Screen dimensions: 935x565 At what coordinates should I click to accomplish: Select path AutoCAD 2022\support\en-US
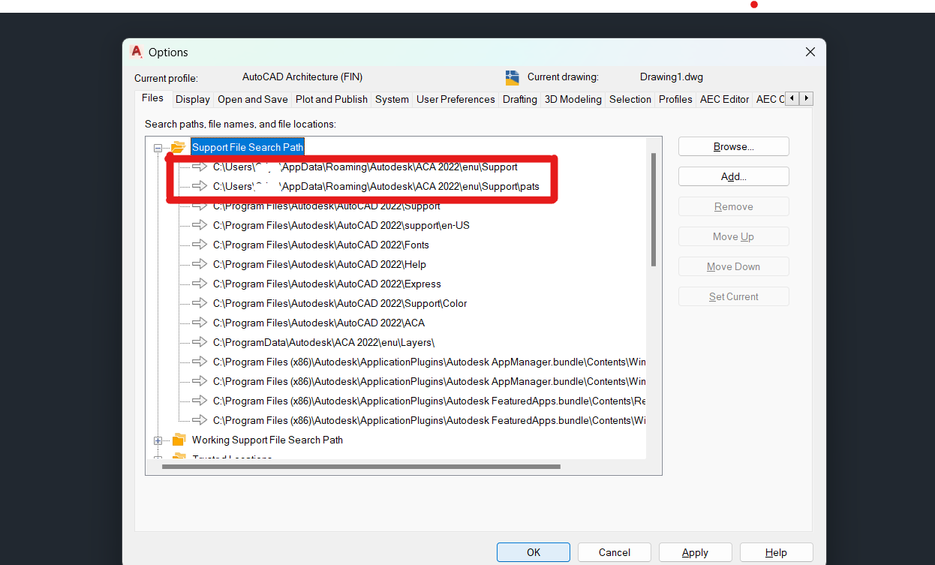point(341,226)
